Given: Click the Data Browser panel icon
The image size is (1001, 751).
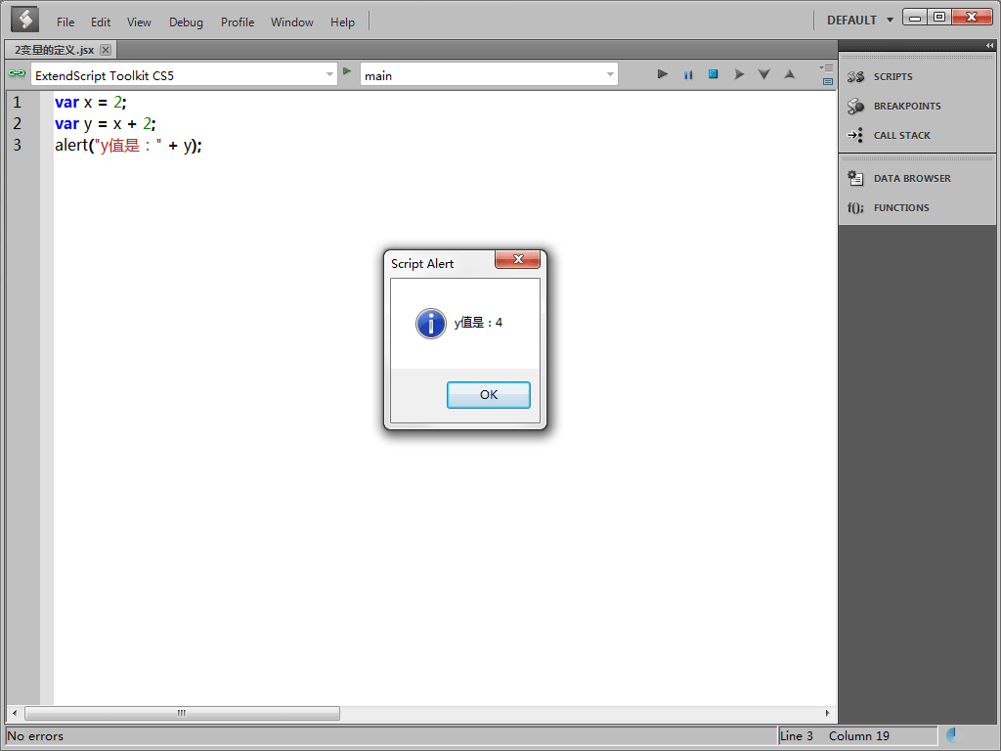Looking at the screenshot, I should pyautogui.click(x=855, y=178).
